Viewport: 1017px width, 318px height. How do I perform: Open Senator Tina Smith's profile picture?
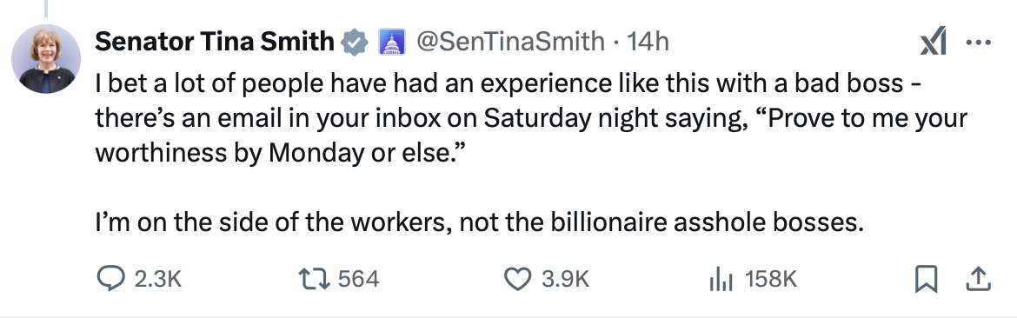46,59
